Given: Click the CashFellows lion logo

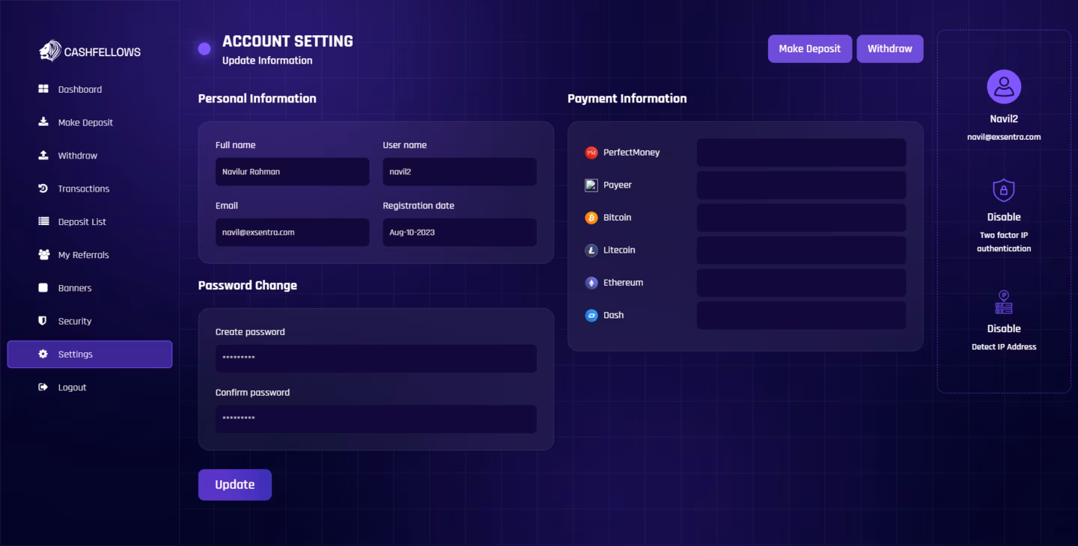Looking at the screenshot, I should [x=49, y=51].
